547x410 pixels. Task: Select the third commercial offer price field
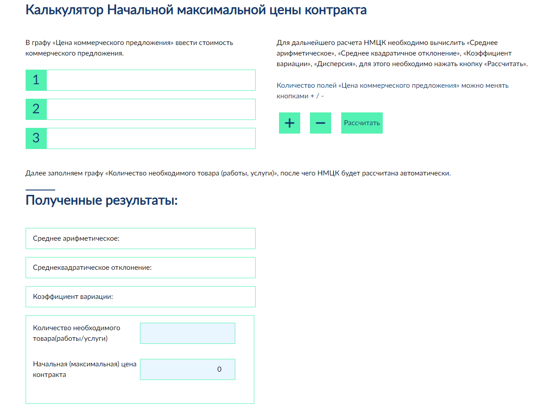[151, 138]
